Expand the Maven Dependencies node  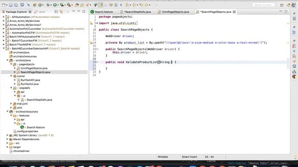(x=7, y=139)
